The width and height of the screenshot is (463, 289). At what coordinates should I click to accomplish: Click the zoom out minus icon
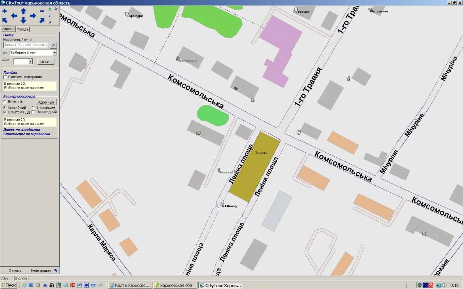coord(42,11)
